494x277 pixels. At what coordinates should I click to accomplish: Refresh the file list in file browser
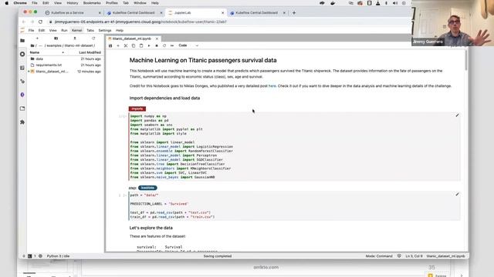[x=93, y=38]
